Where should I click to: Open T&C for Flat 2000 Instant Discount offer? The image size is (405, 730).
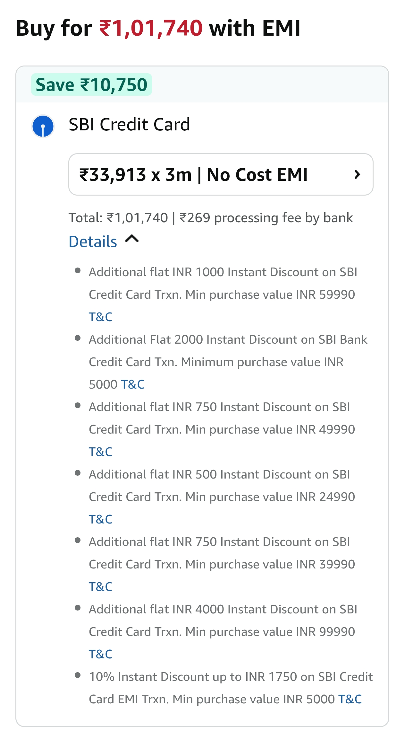[132, 384]
